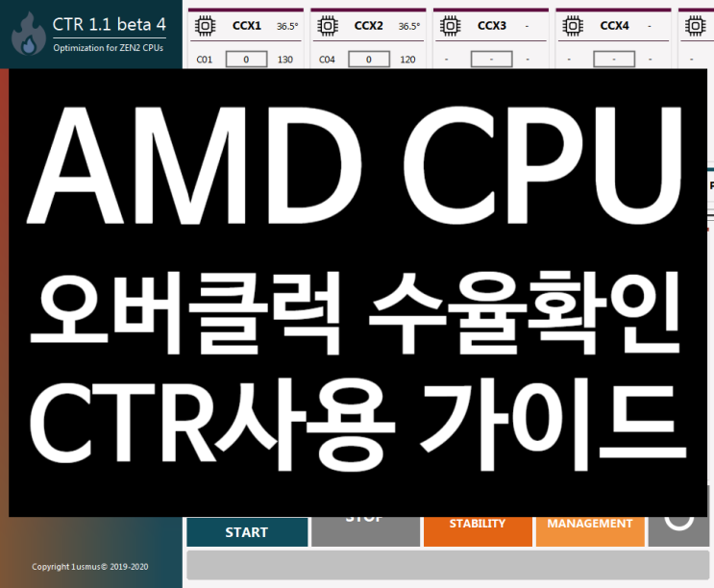Click CCX1 temperature 36.5° reading

click(x=287, y=26)
